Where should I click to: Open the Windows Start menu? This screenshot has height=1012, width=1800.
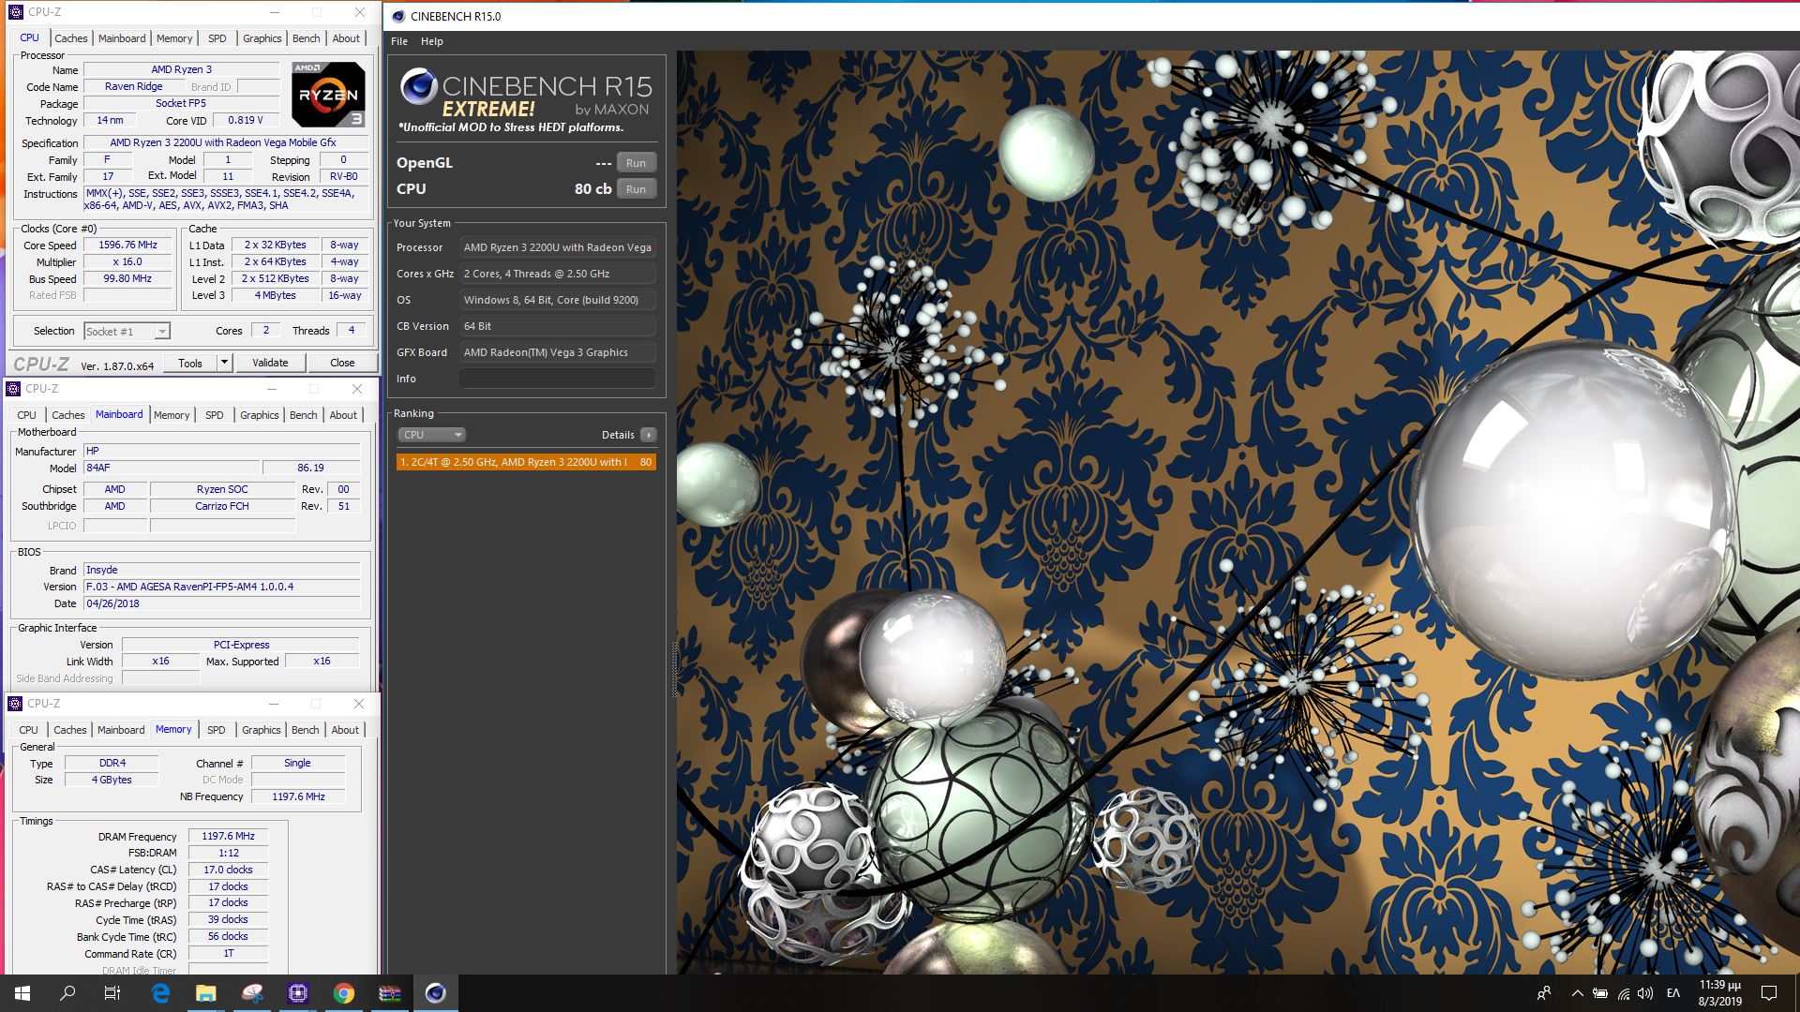[22, 993]
